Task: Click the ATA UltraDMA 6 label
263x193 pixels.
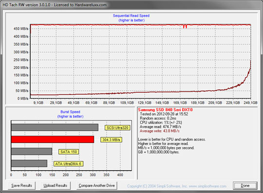Action: click(68, 164)
